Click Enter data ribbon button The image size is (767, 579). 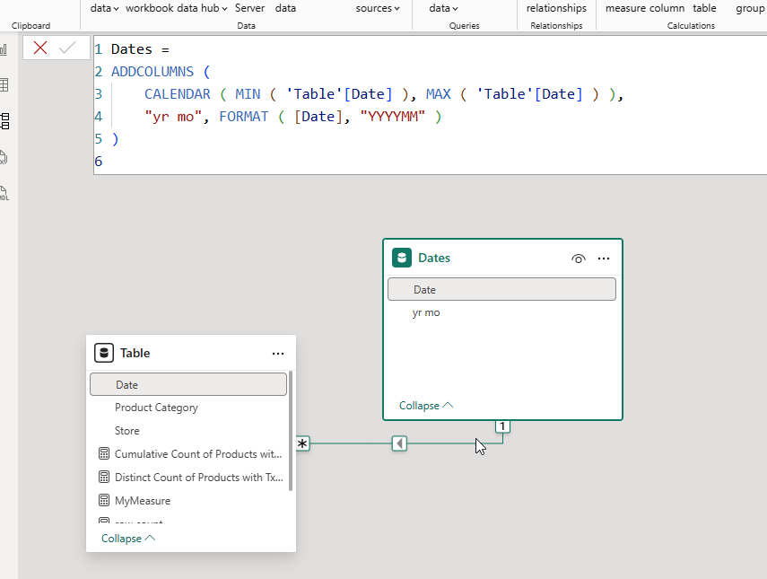pos(285,8)
